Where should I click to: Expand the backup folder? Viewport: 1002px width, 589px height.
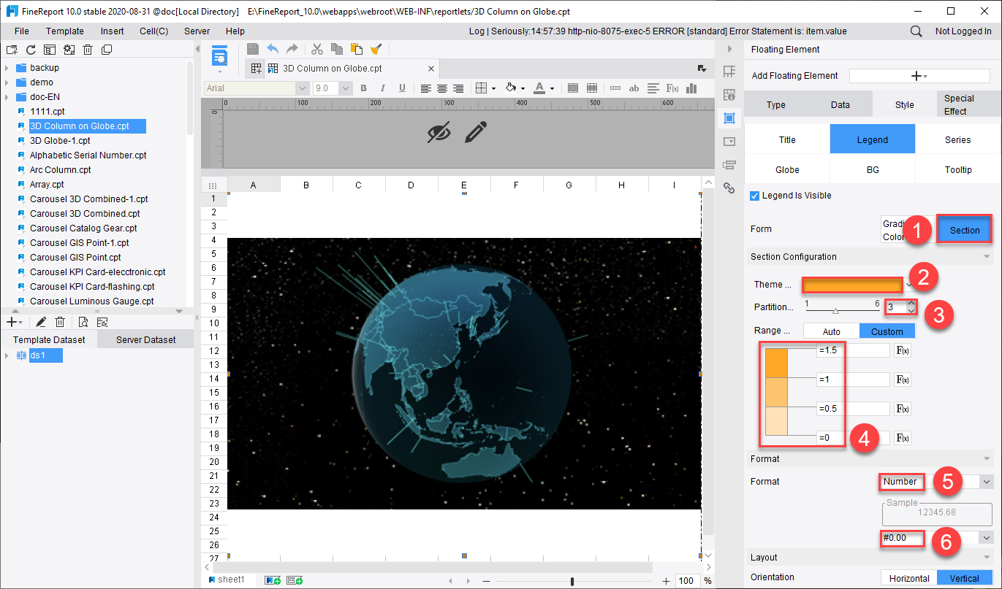[7, 68]
